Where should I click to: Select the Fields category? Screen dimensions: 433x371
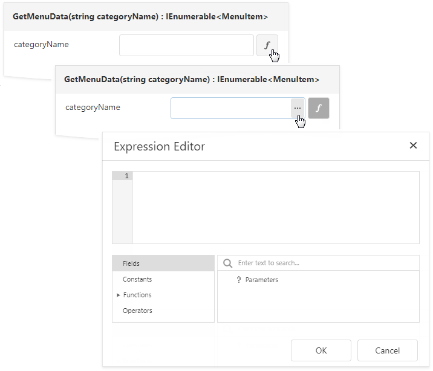click(131, 263)
